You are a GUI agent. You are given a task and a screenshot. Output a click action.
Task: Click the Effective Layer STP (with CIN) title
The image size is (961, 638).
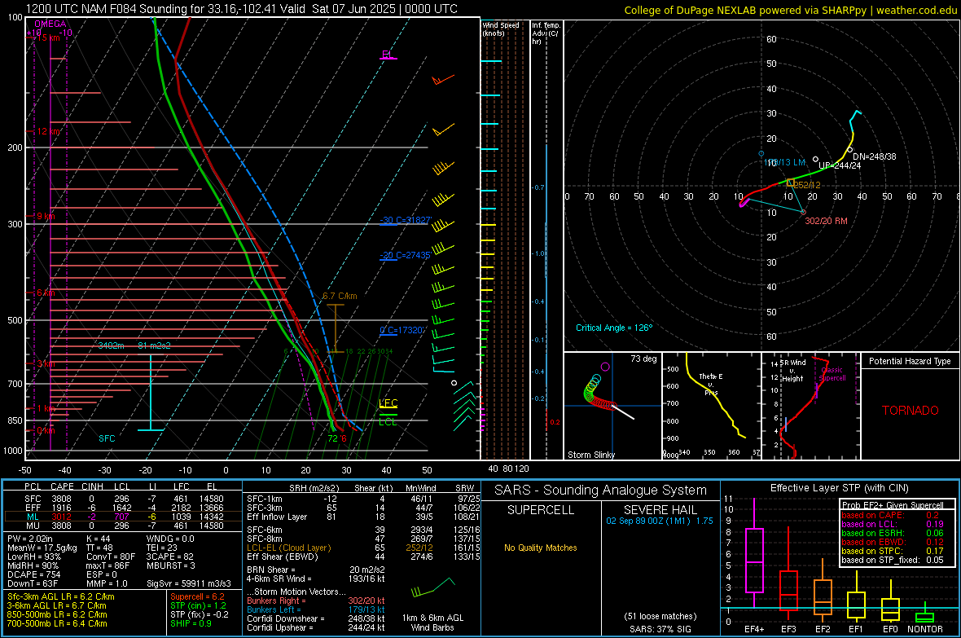(839, 488)
